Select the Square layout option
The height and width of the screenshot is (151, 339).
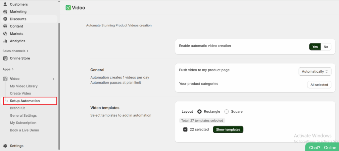point(227,112)
